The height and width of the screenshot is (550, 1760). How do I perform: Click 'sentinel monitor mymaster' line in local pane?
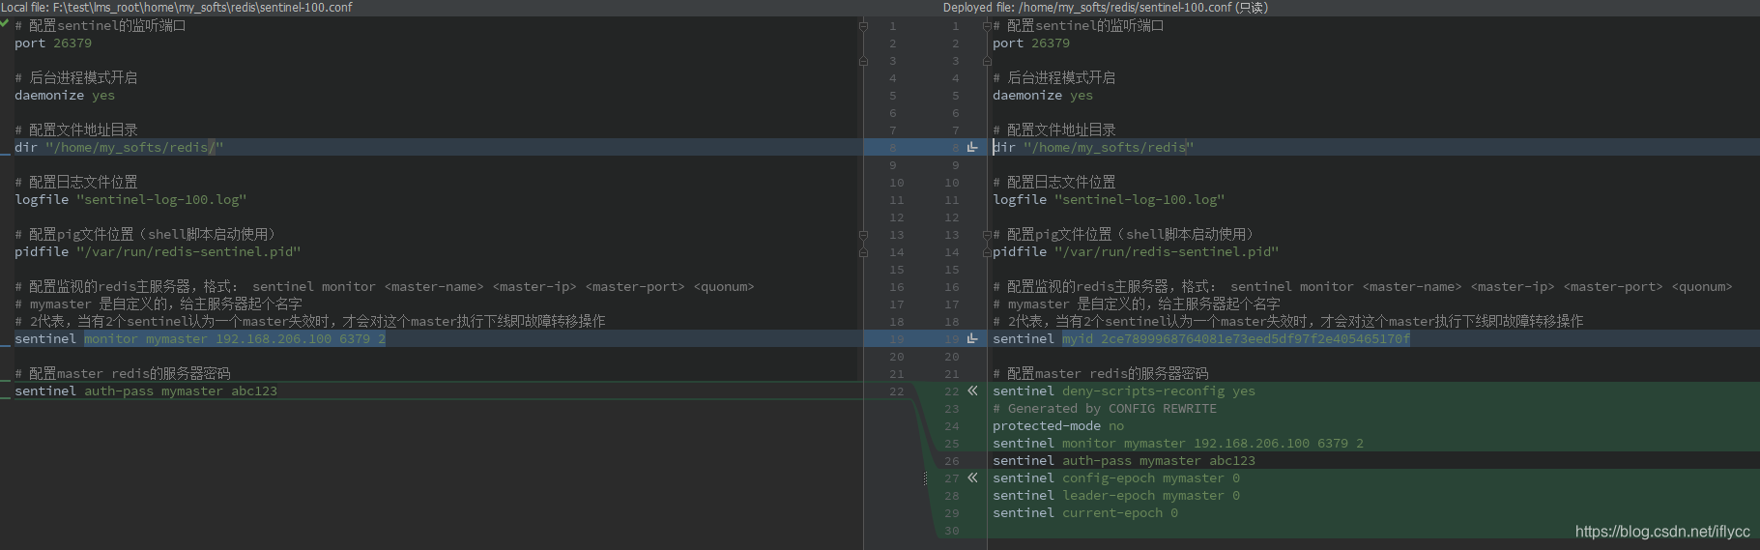pyautogui.click(x=200, y=339)
